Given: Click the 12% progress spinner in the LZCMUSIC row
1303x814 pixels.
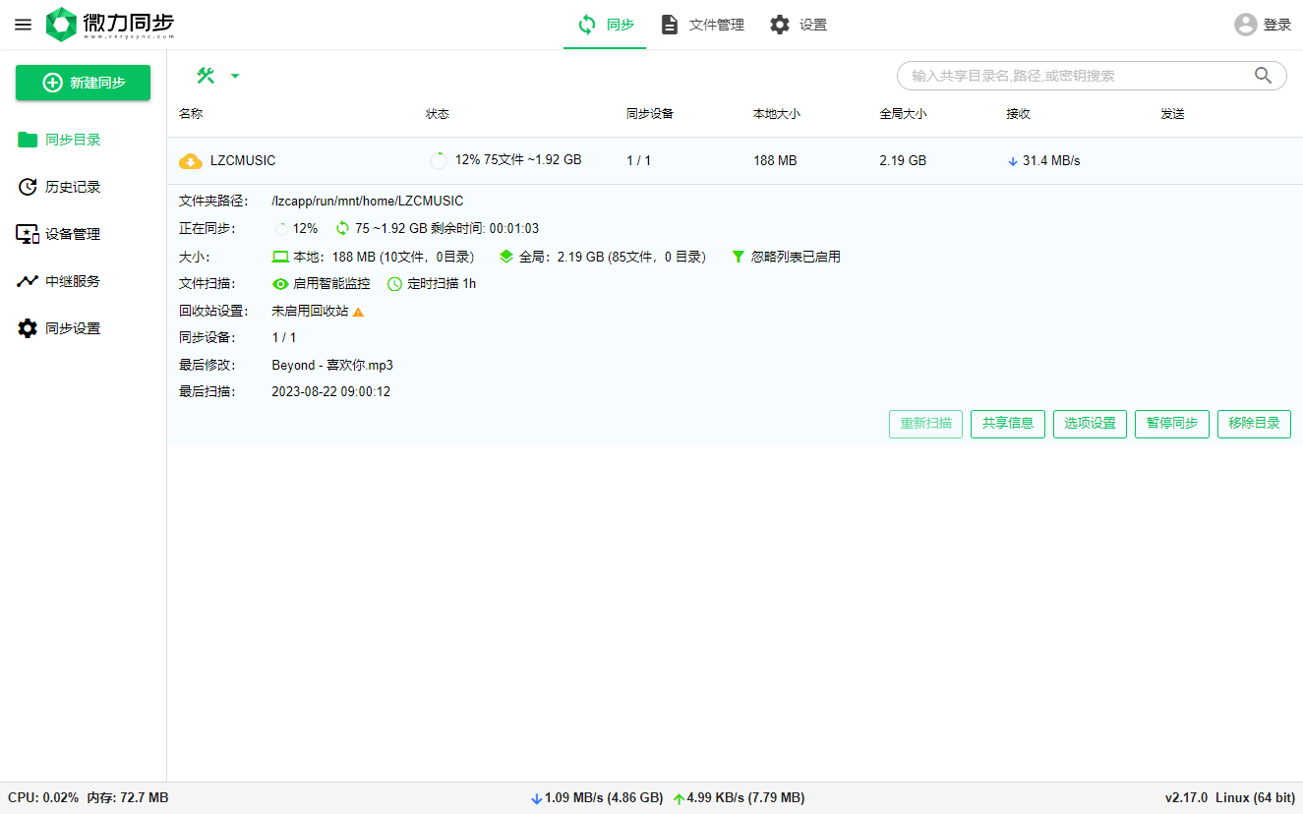Looking at the screenshot, I should (439, 160).
